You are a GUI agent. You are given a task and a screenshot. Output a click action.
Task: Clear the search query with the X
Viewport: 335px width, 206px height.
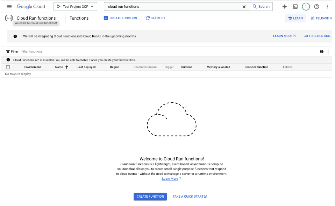(244, 6)
